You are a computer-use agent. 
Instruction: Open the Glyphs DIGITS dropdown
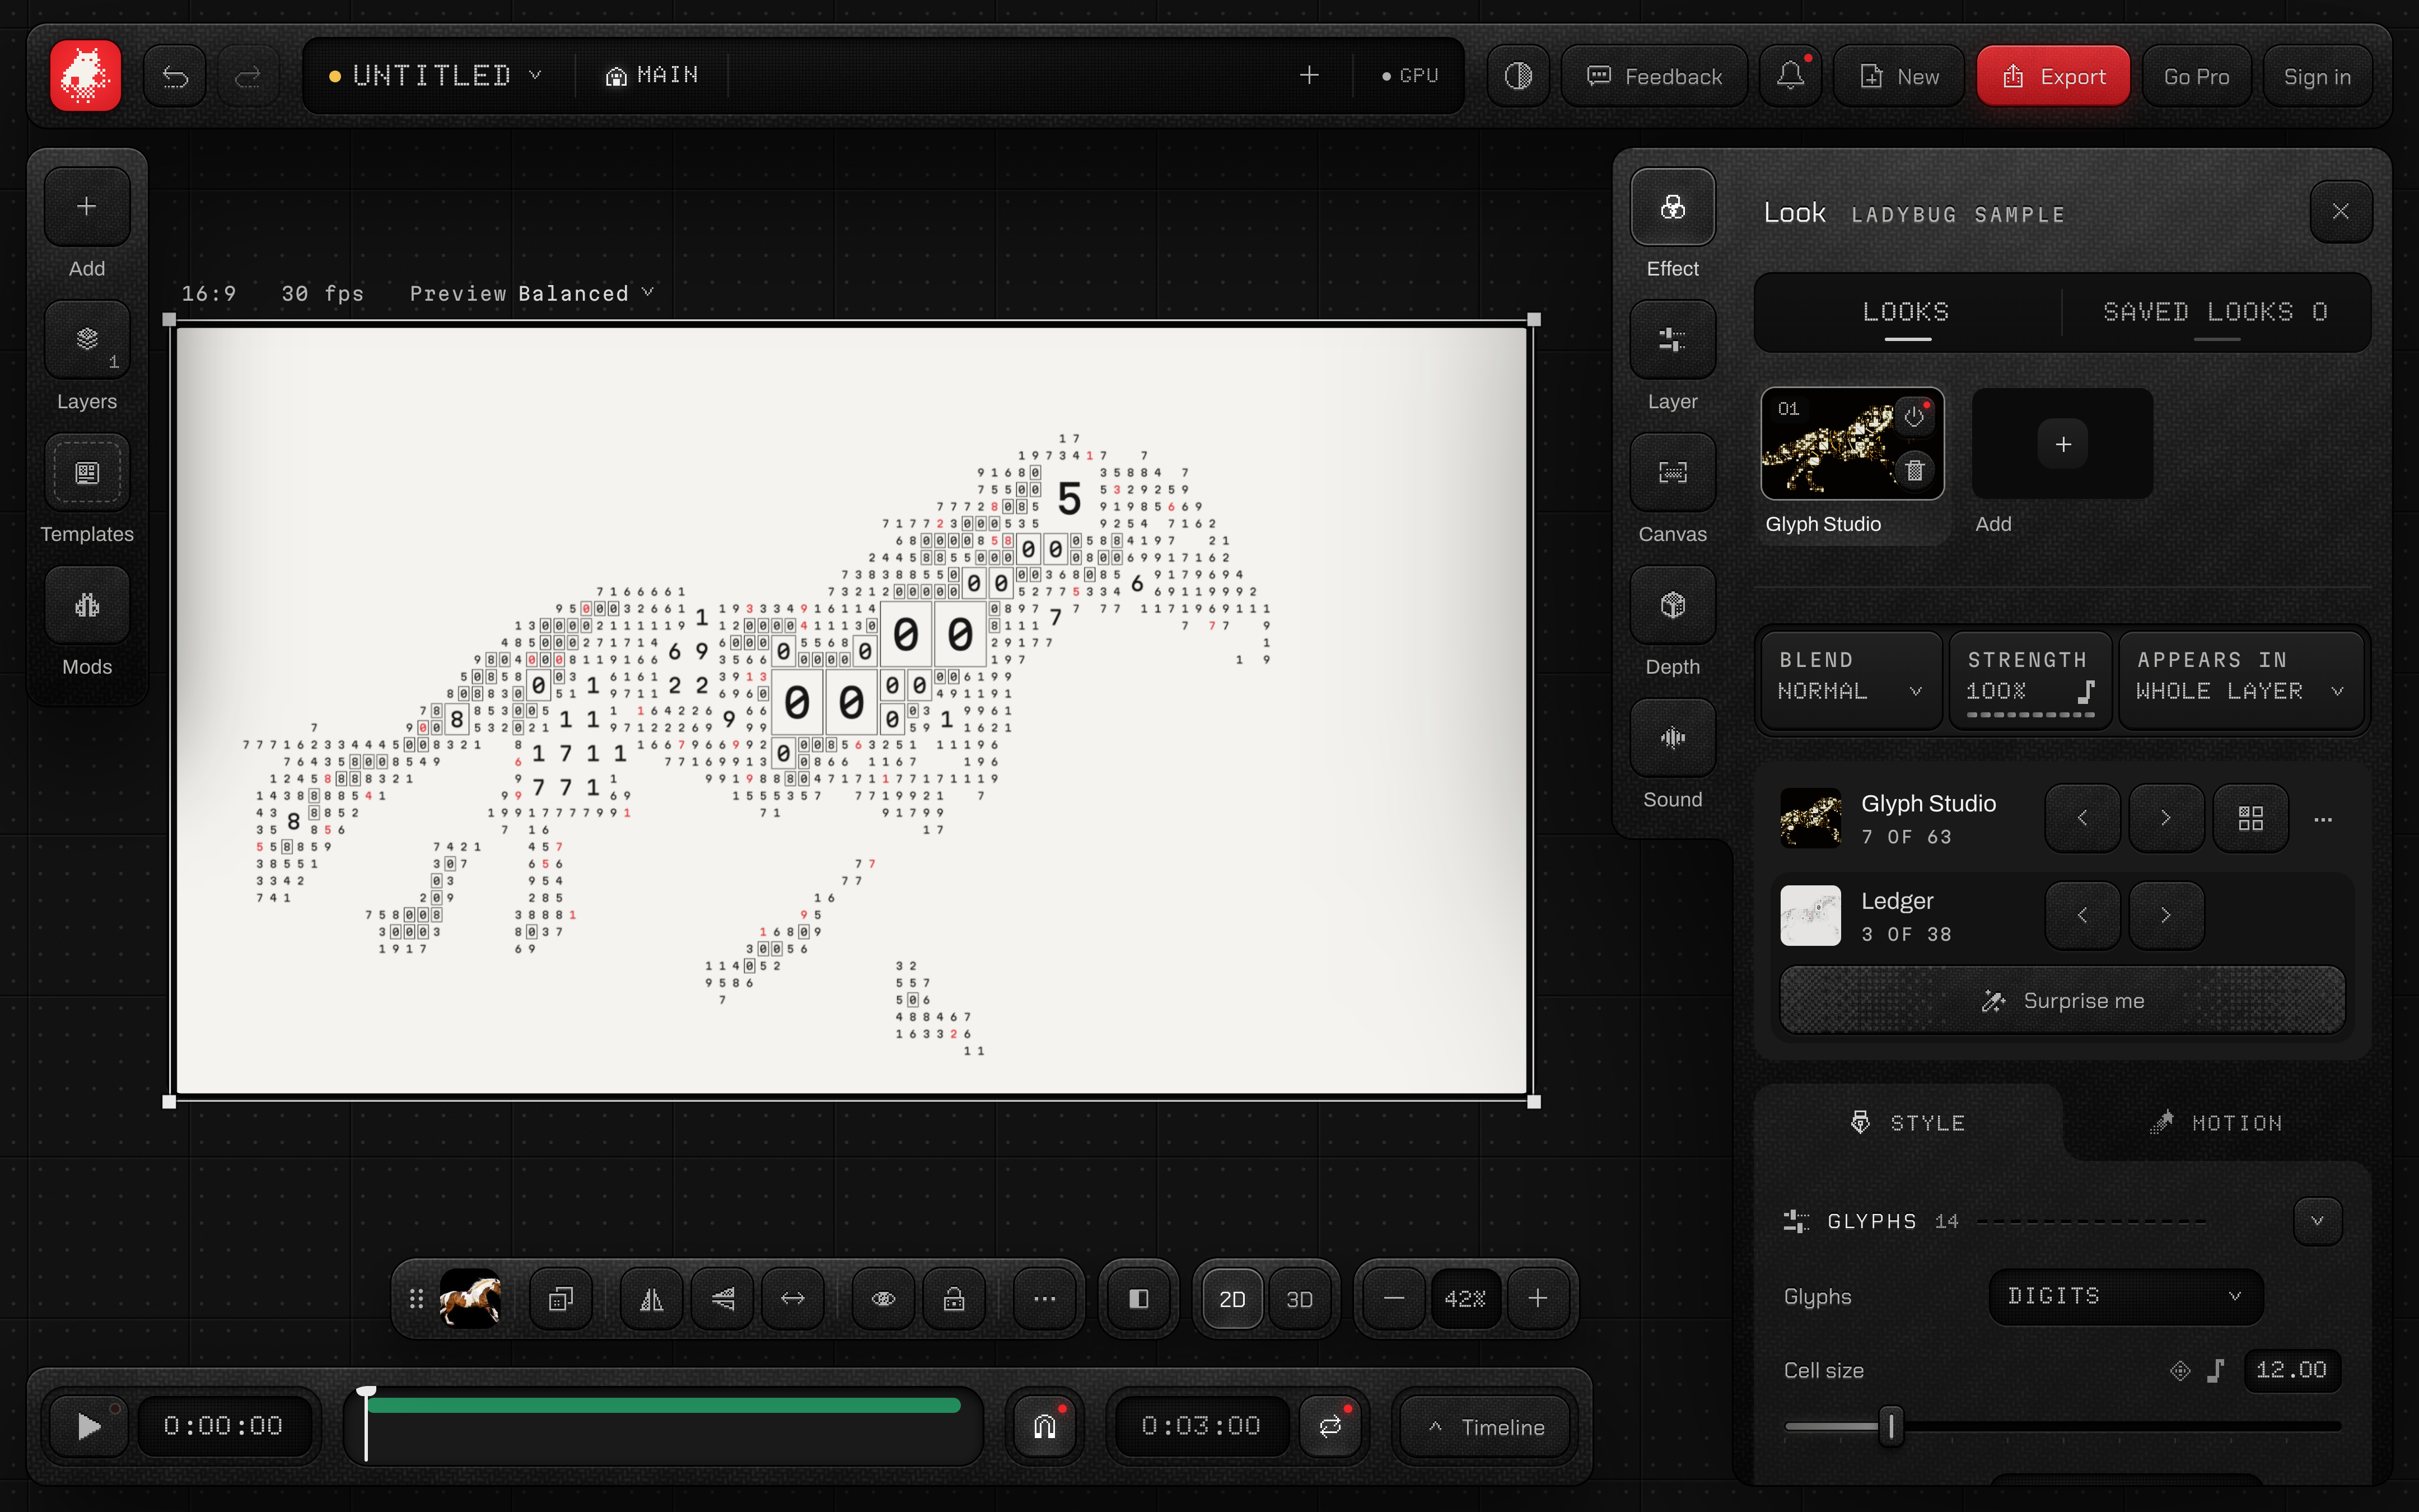click(2125, 1296)
